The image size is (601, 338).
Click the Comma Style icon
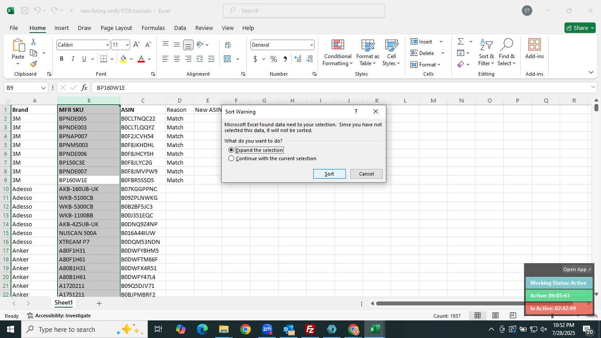coord(285,59)
